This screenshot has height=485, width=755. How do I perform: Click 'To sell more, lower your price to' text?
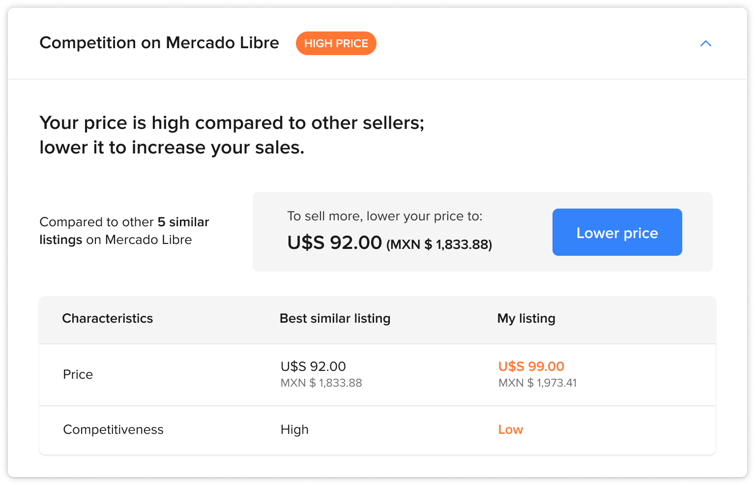tap(385, 216)
